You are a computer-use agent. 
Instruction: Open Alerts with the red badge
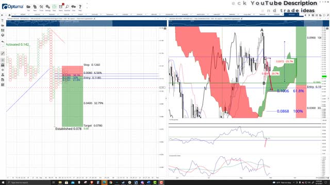(61, 7)
